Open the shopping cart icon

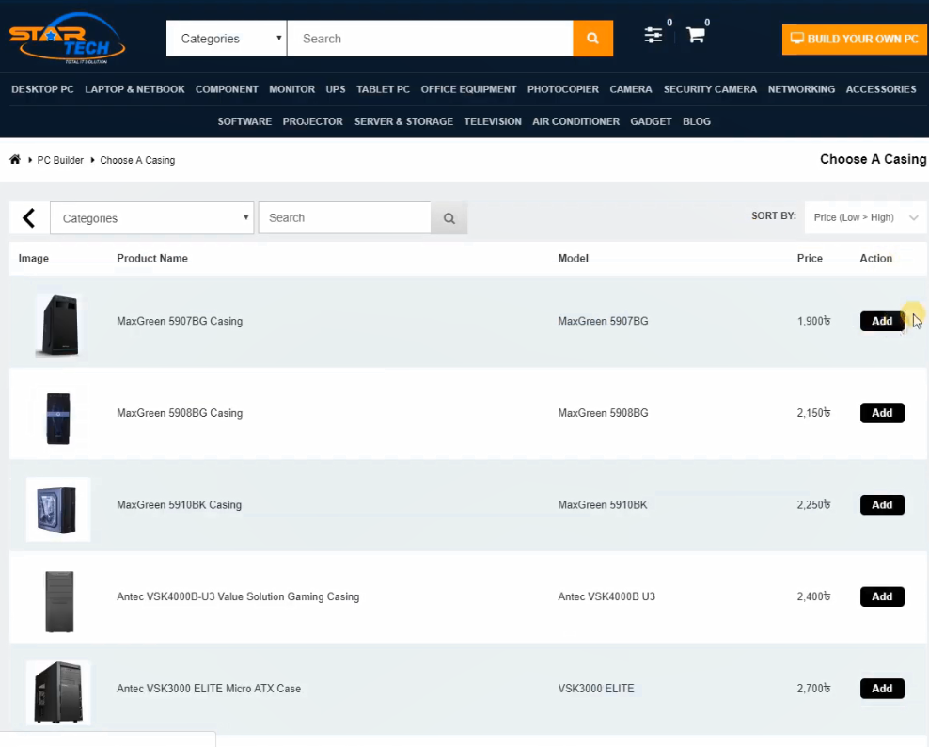(x=695, y=36)
